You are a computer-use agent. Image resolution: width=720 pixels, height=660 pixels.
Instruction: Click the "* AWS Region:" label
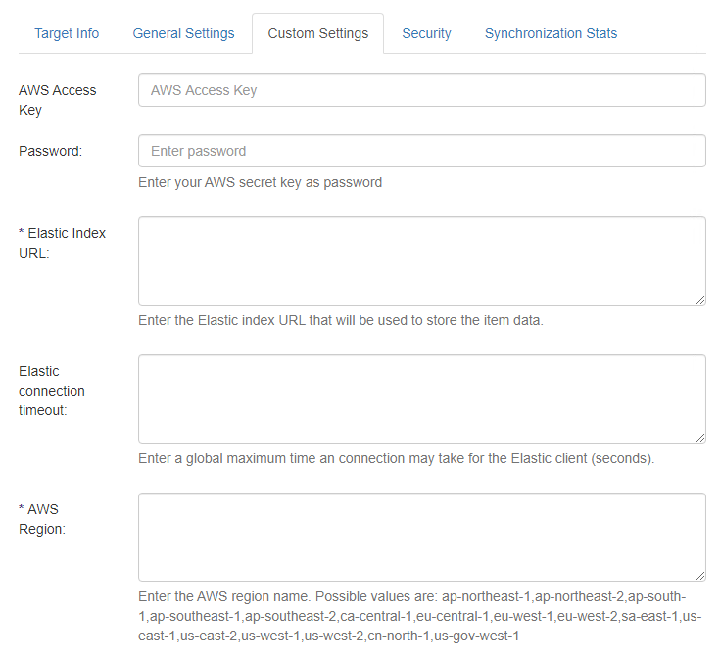pos(43,519)
